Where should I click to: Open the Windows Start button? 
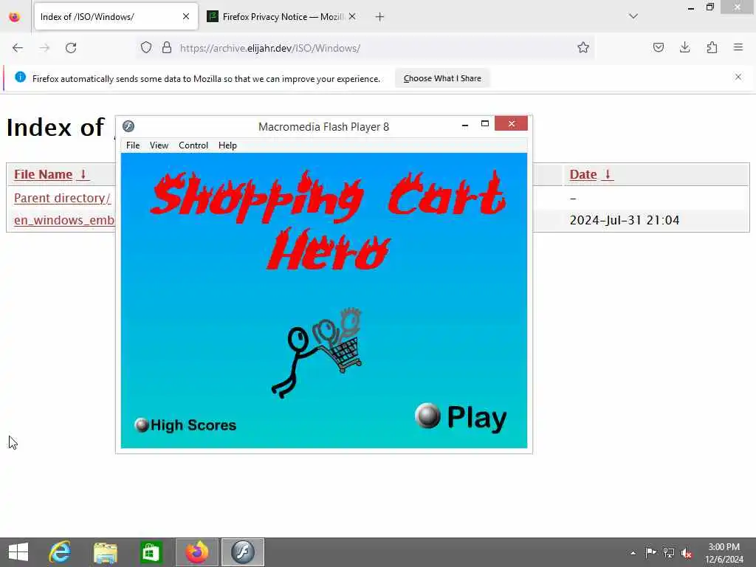click(x=18, y=552)
